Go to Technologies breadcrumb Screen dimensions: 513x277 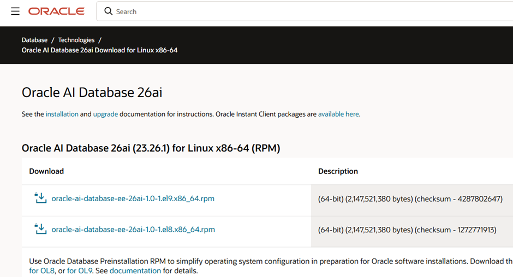(x=76, y=40)
